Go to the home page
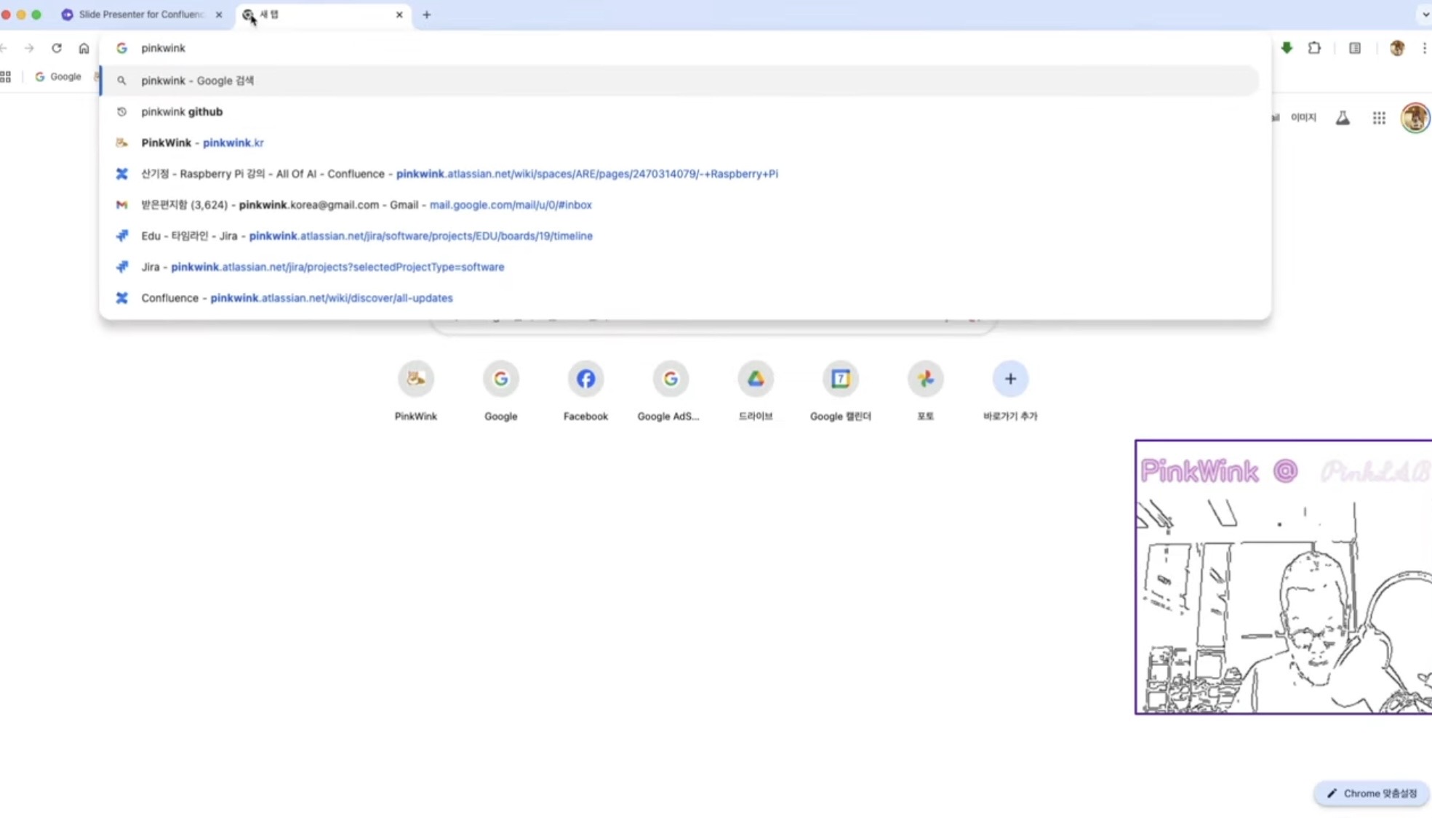 coord(84,48)
